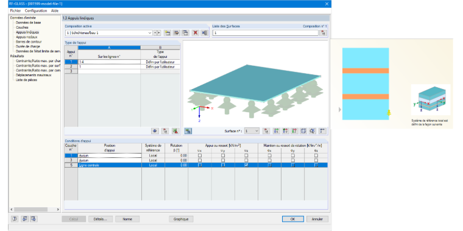This screenshot has width=463, height=231.
Task: Enable uz support for layer 3
Action: point(246,160)
